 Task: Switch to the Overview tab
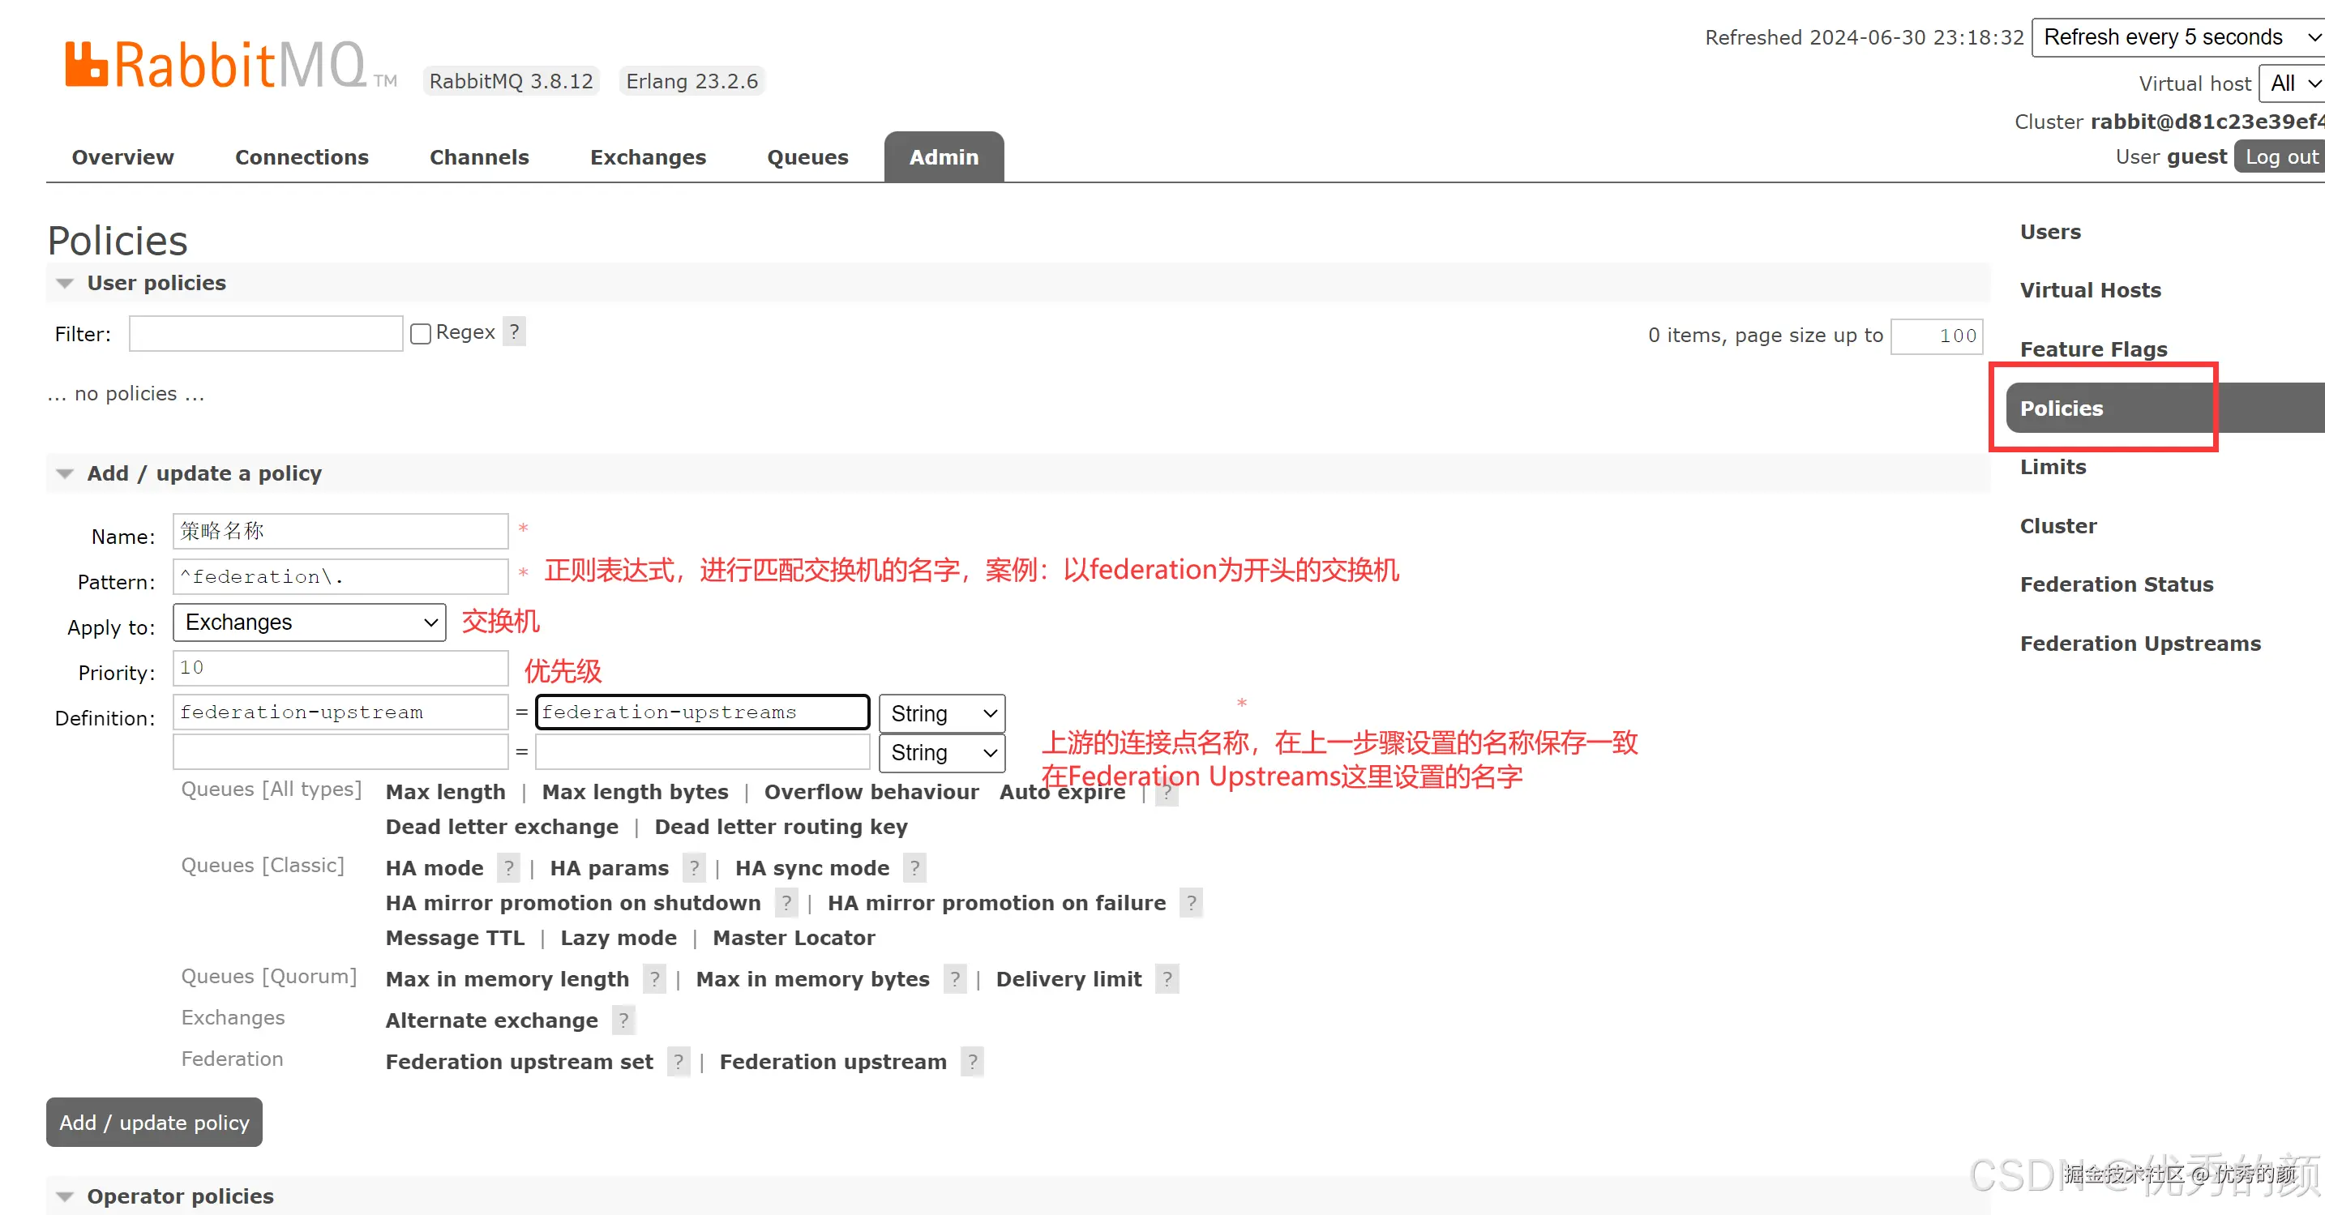(122, 157)
